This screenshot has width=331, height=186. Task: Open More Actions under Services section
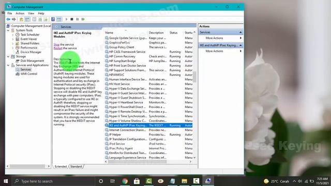pos(214,38)
